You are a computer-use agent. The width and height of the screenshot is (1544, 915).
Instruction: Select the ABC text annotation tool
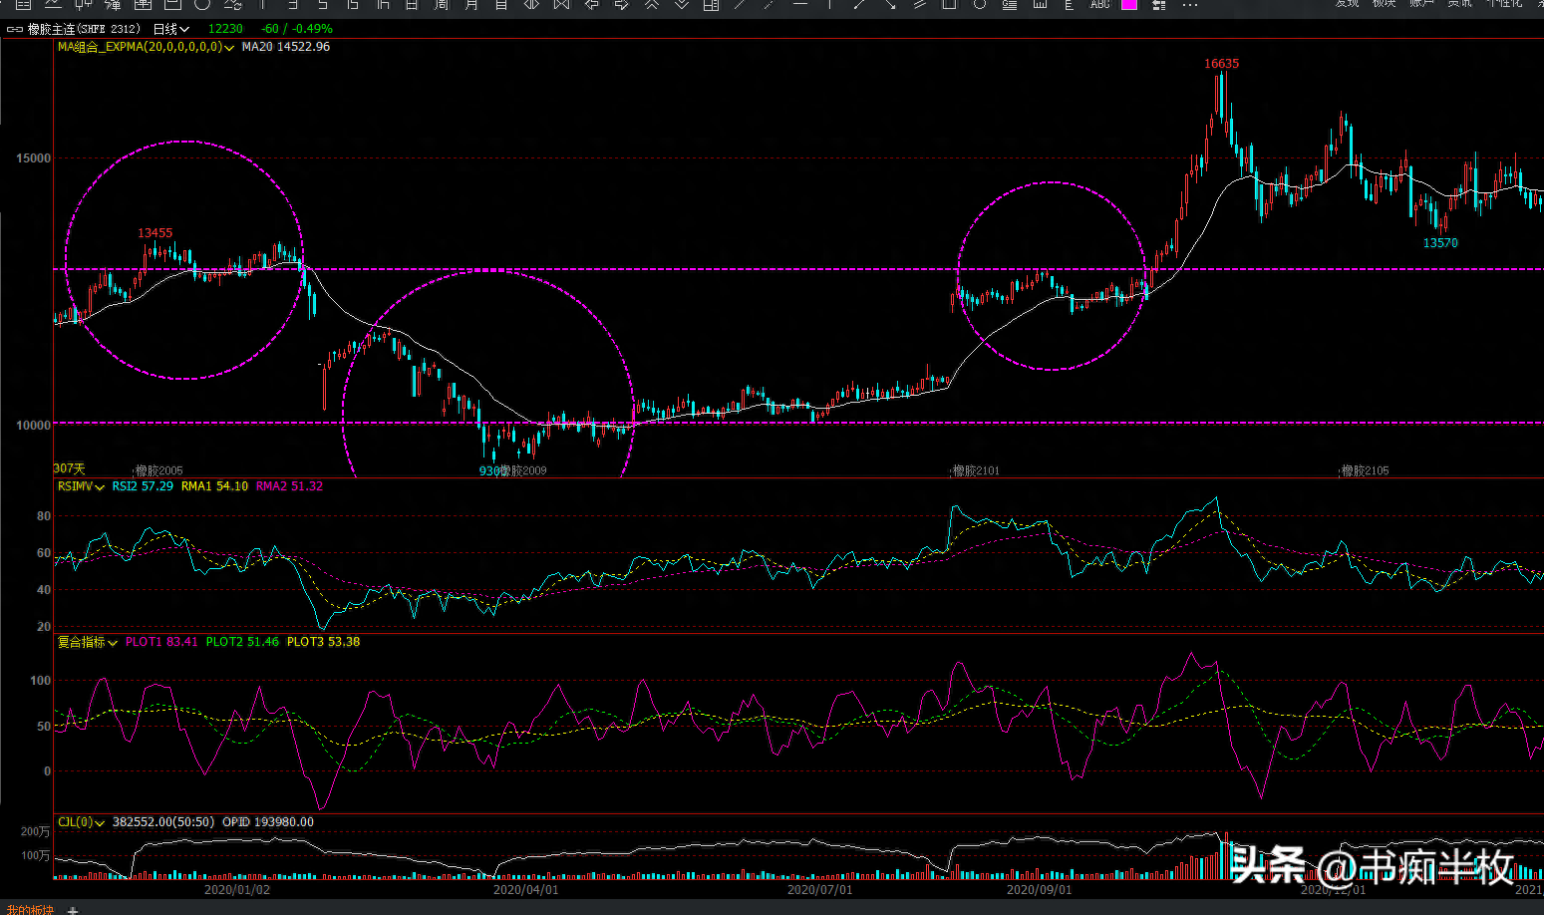[x=1099, y=4]
